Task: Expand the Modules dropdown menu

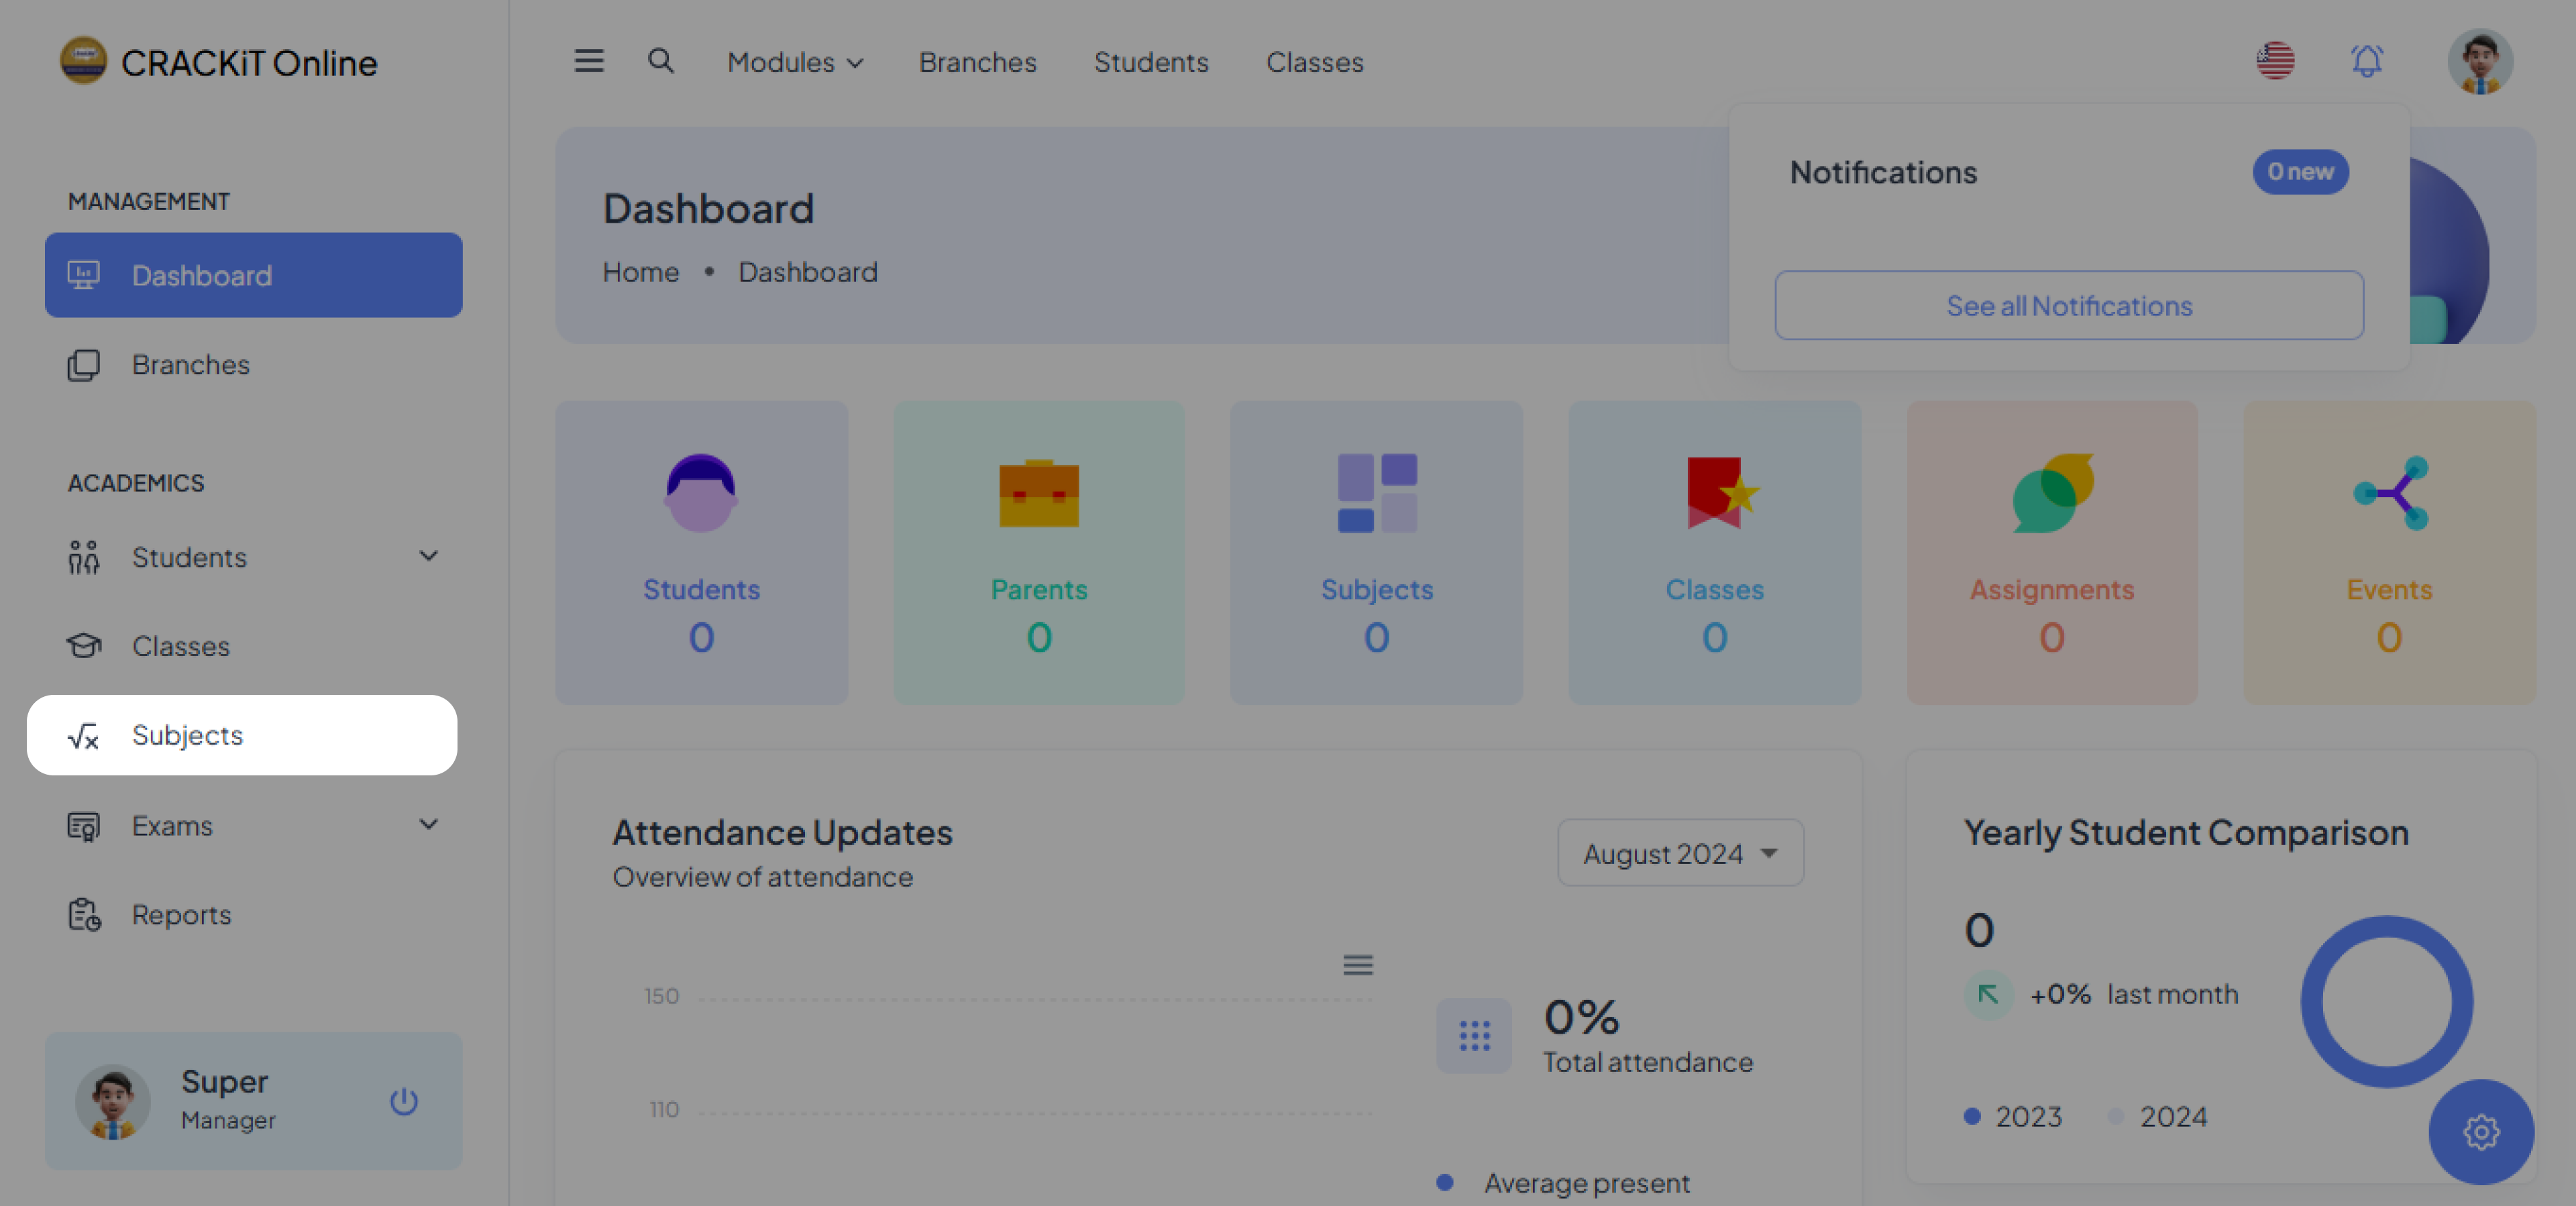Action: click(795, 62)
